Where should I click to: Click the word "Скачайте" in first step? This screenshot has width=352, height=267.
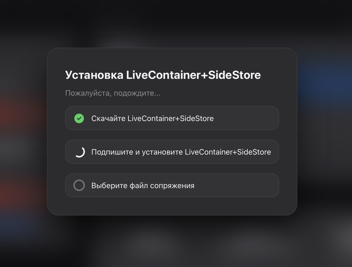[108, 119]
